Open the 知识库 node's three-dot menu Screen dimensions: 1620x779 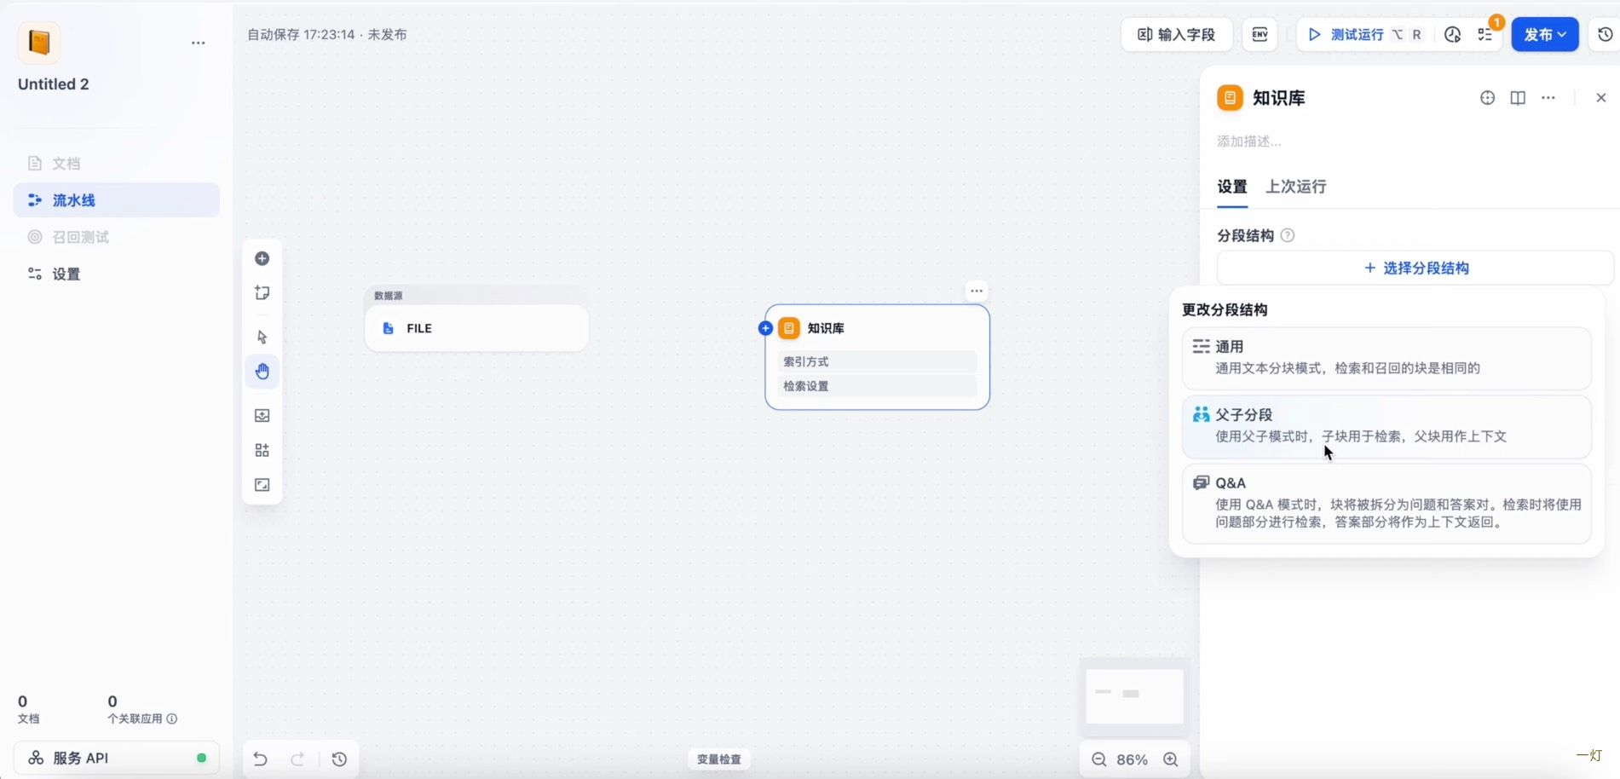(x=977, y=291)
